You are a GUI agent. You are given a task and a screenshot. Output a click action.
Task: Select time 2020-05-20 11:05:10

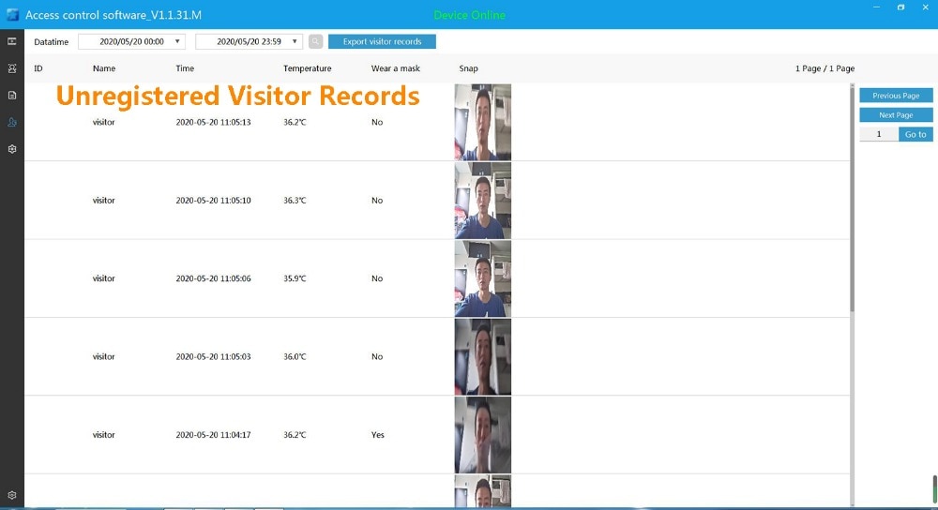click(213, 201)
